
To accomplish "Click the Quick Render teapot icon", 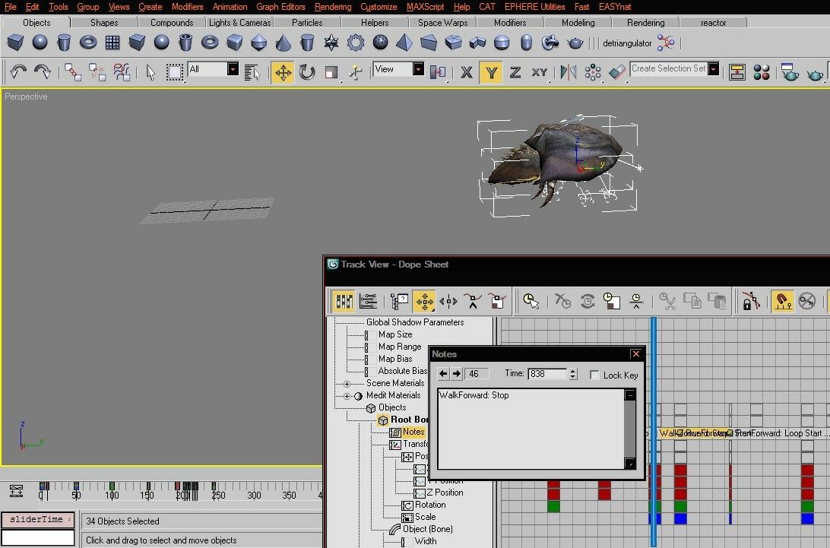I will pyautogui.click(x=815, y=72).
